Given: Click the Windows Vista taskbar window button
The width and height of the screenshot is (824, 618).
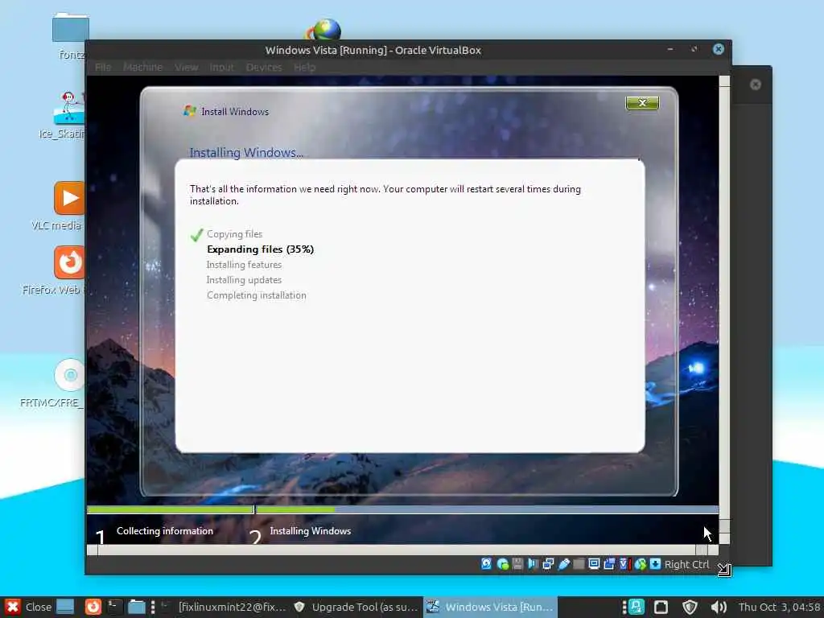Looking at the screenshot, I should pyautogui.click(x=490, y=607).
